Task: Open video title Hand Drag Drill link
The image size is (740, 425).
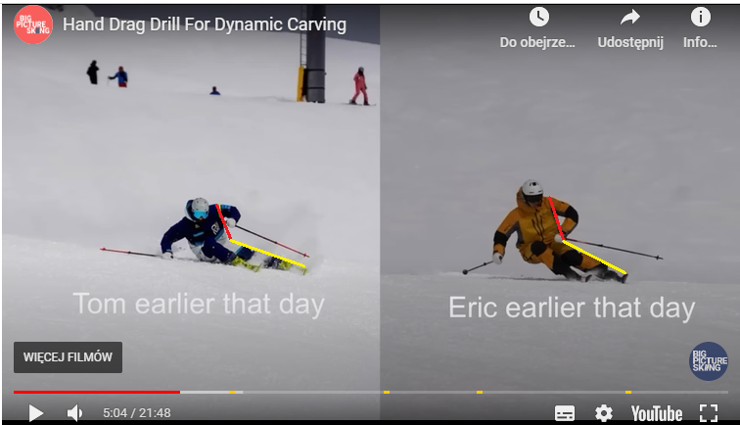Action: coord(205,24)
